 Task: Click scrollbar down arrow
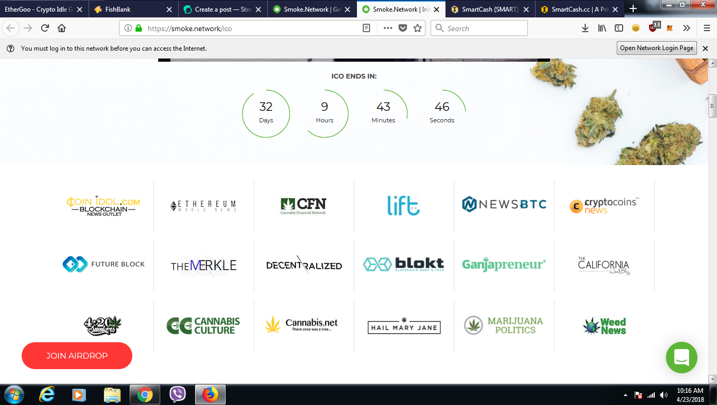(712, 379)
